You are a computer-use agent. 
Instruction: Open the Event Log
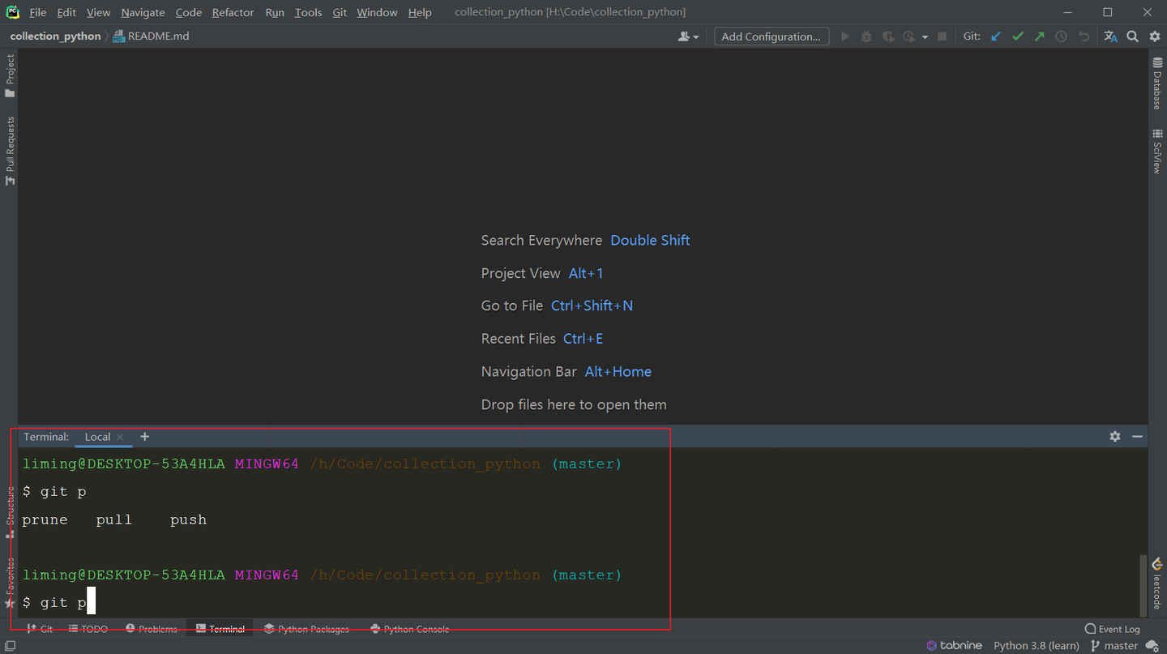tap(1112, 629)
